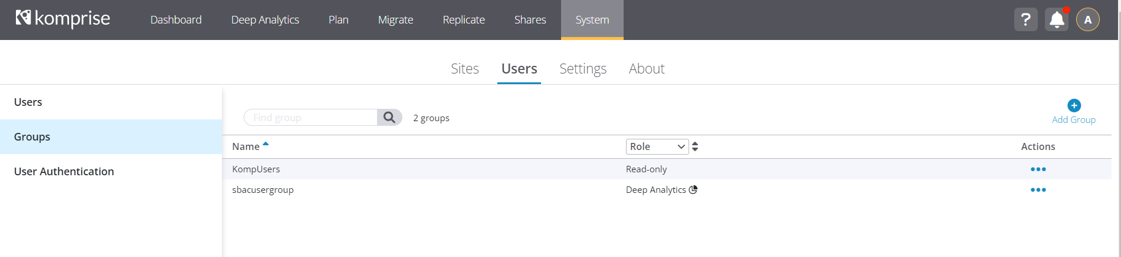1121x257 pixels.
Task: Open the user account avatar menu
Action: (x=1087, y=19)
